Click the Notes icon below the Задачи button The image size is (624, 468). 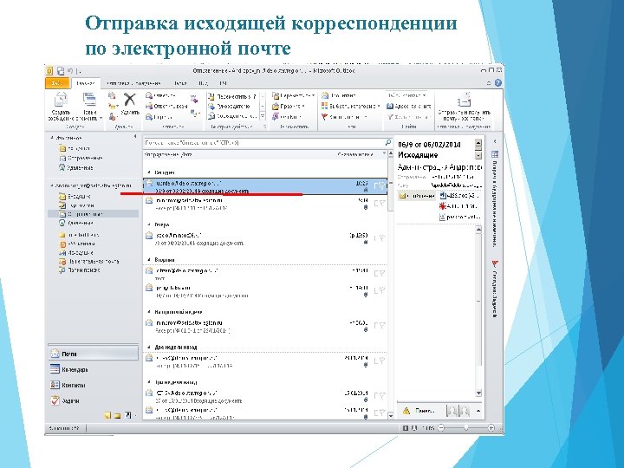click(107, 415)
